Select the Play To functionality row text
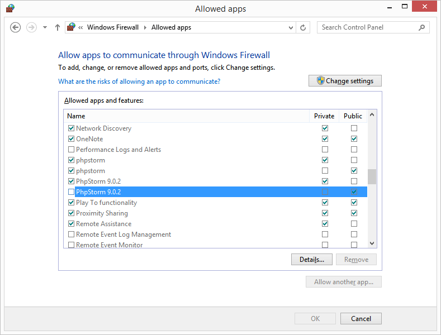Screen dimensions: 441x335 tap(106, 202)
